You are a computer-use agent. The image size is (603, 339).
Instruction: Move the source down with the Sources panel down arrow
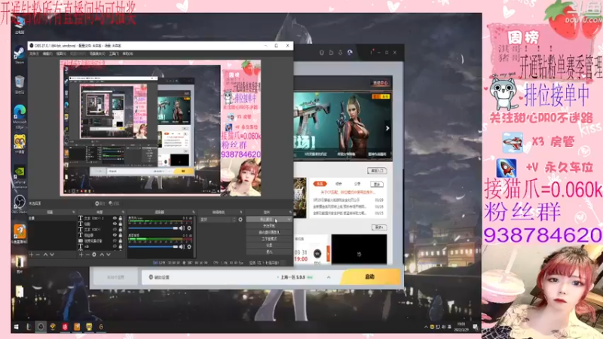109,255
